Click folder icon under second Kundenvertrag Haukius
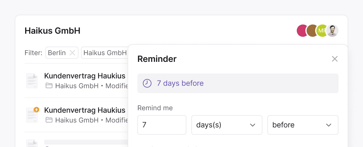Screen dimensions: 363x147 coord(49,120)
